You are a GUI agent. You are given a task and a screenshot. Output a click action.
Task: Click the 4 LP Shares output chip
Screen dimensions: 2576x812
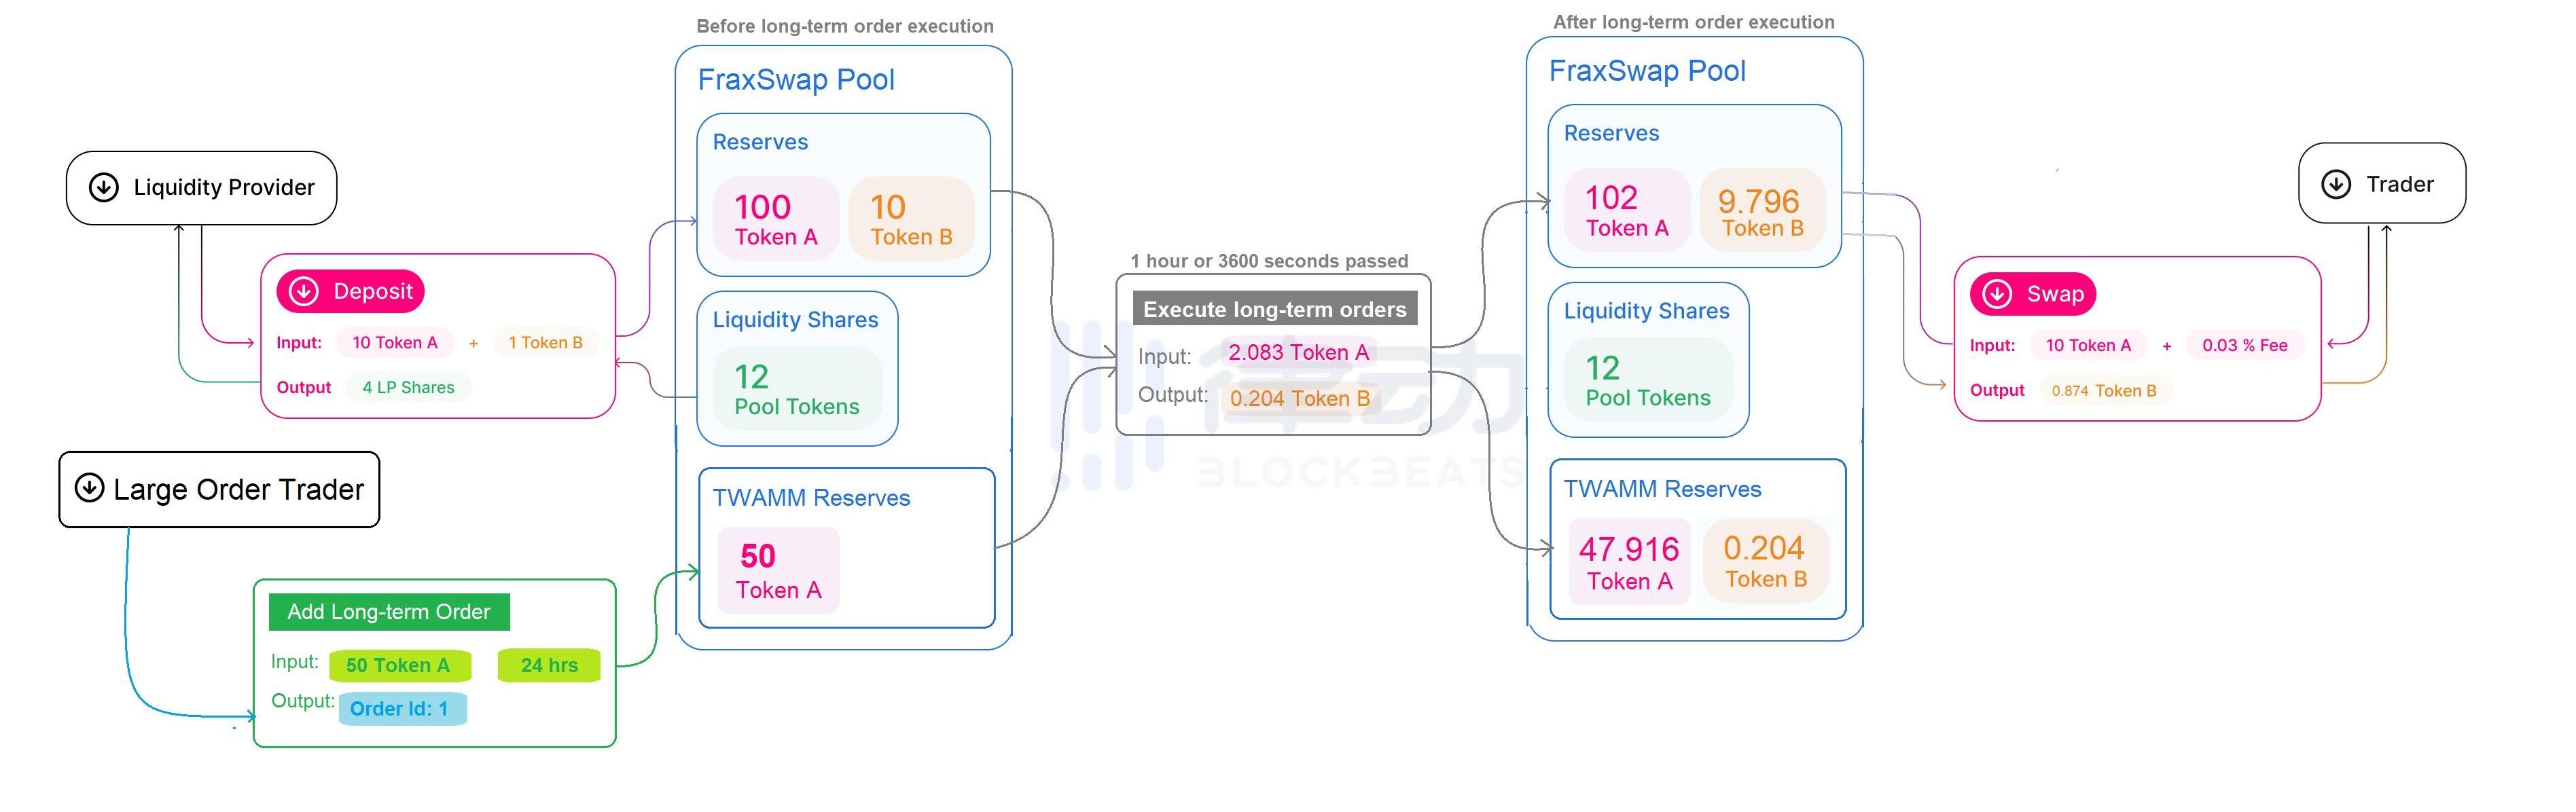pyautogui.click(x=408, y=387)
